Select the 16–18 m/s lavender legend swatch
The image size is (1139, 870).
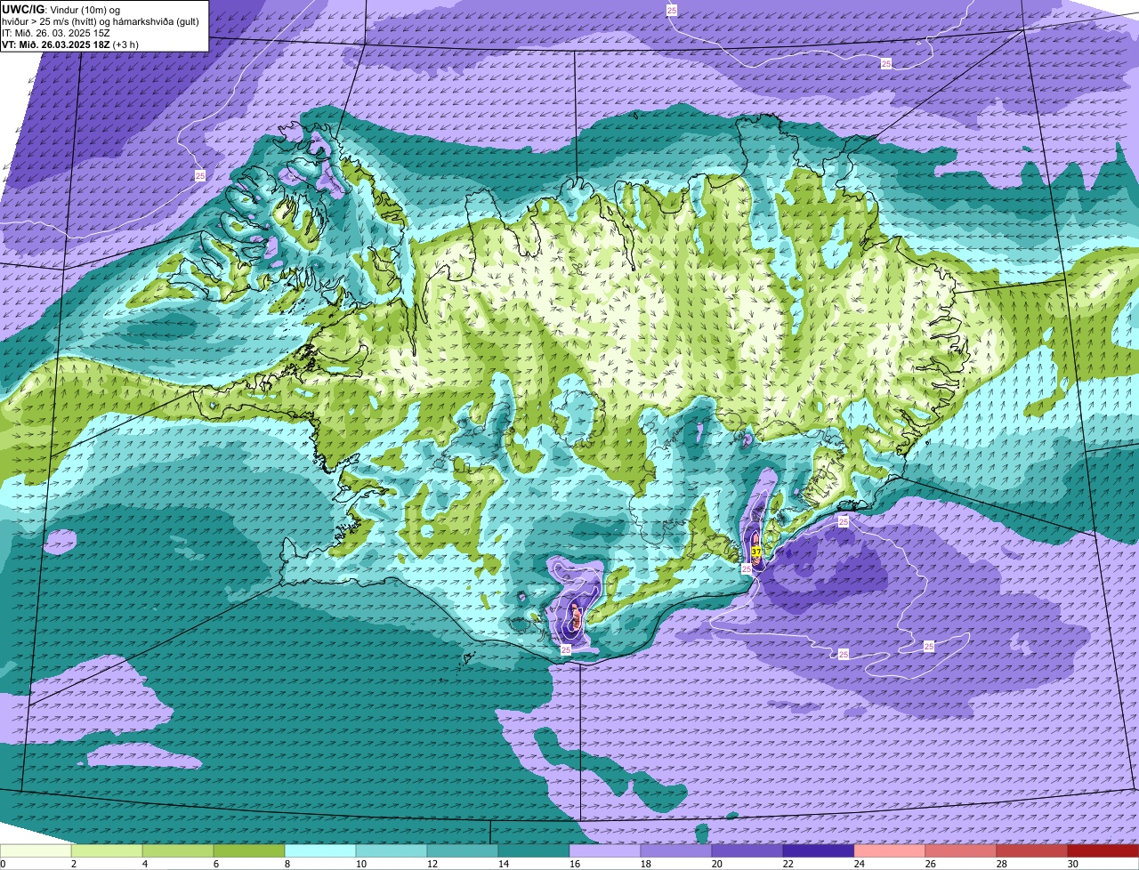coord(605,850)
